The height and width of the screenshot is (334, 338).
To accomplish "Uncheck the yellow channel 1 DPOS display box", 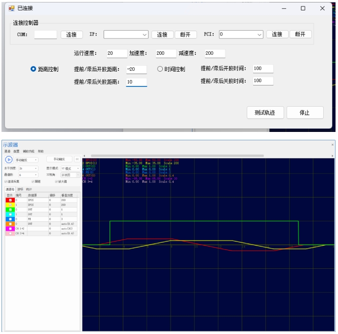I will (x=10, y=205).
